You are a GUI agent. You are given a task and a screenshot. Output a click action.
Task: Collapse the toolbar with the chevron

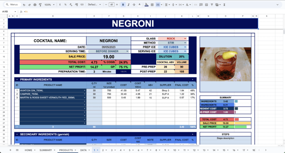click(x=277, y=5)
